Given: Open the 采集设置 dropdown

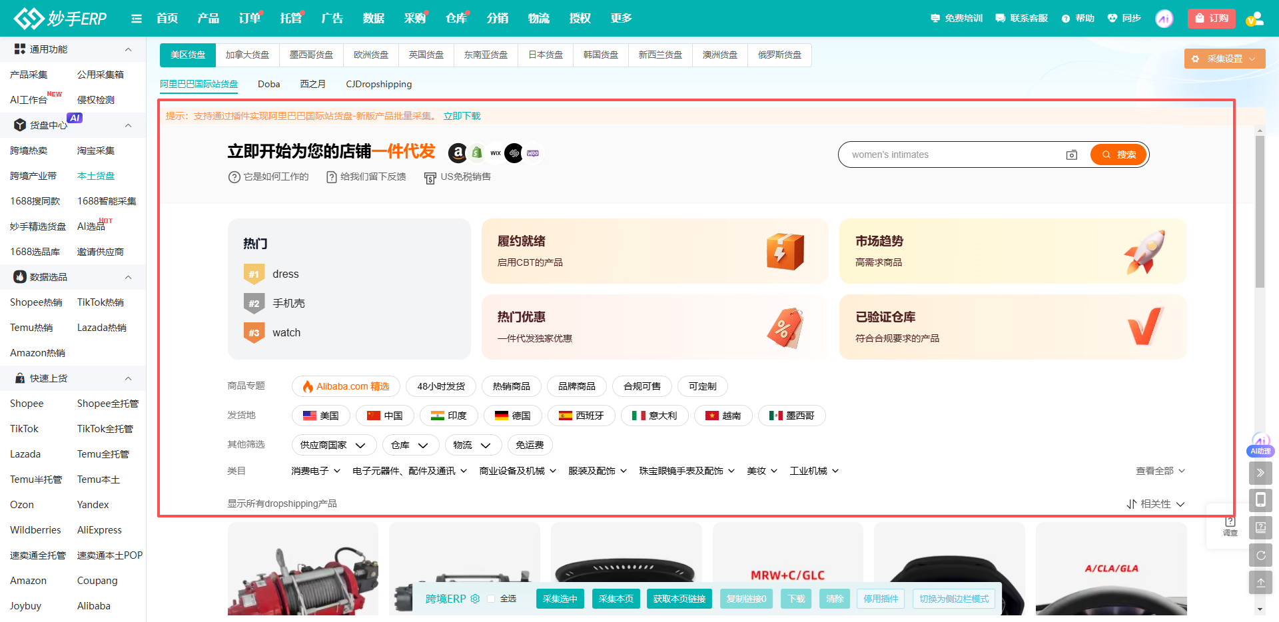Looking at the screenshot, I should (x=1224, y=59).
